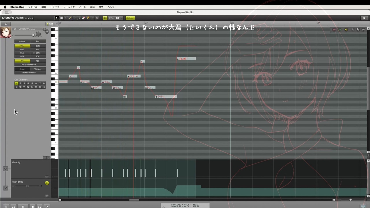Add a new track with plus button

coord(5,24)
